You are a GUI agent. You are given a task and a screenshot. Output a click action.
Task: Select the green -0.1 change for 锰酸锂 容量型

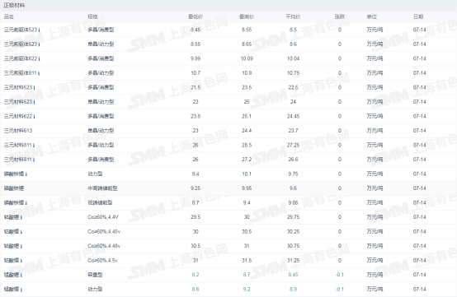coord(340,275)
